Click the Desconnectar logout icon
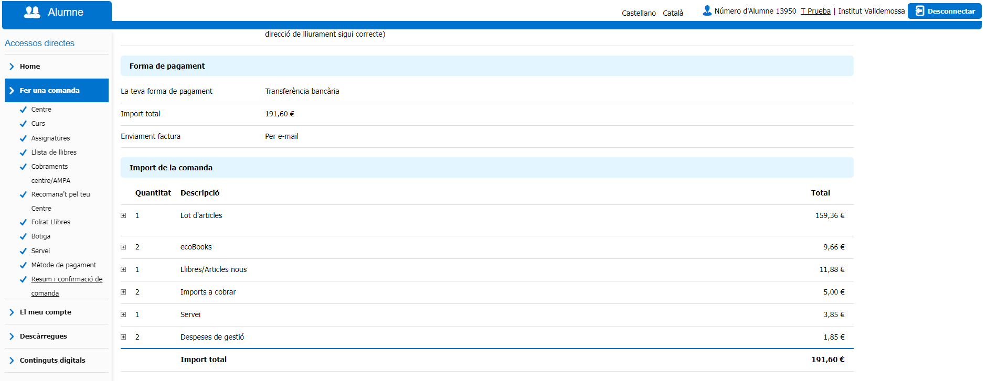Viewport: 987px width, 381px height. [x=919, y=11]
